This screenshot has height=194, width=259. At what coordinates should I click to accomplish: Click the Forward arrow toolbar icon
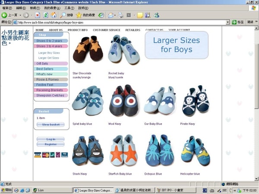[x=26, y=15]
